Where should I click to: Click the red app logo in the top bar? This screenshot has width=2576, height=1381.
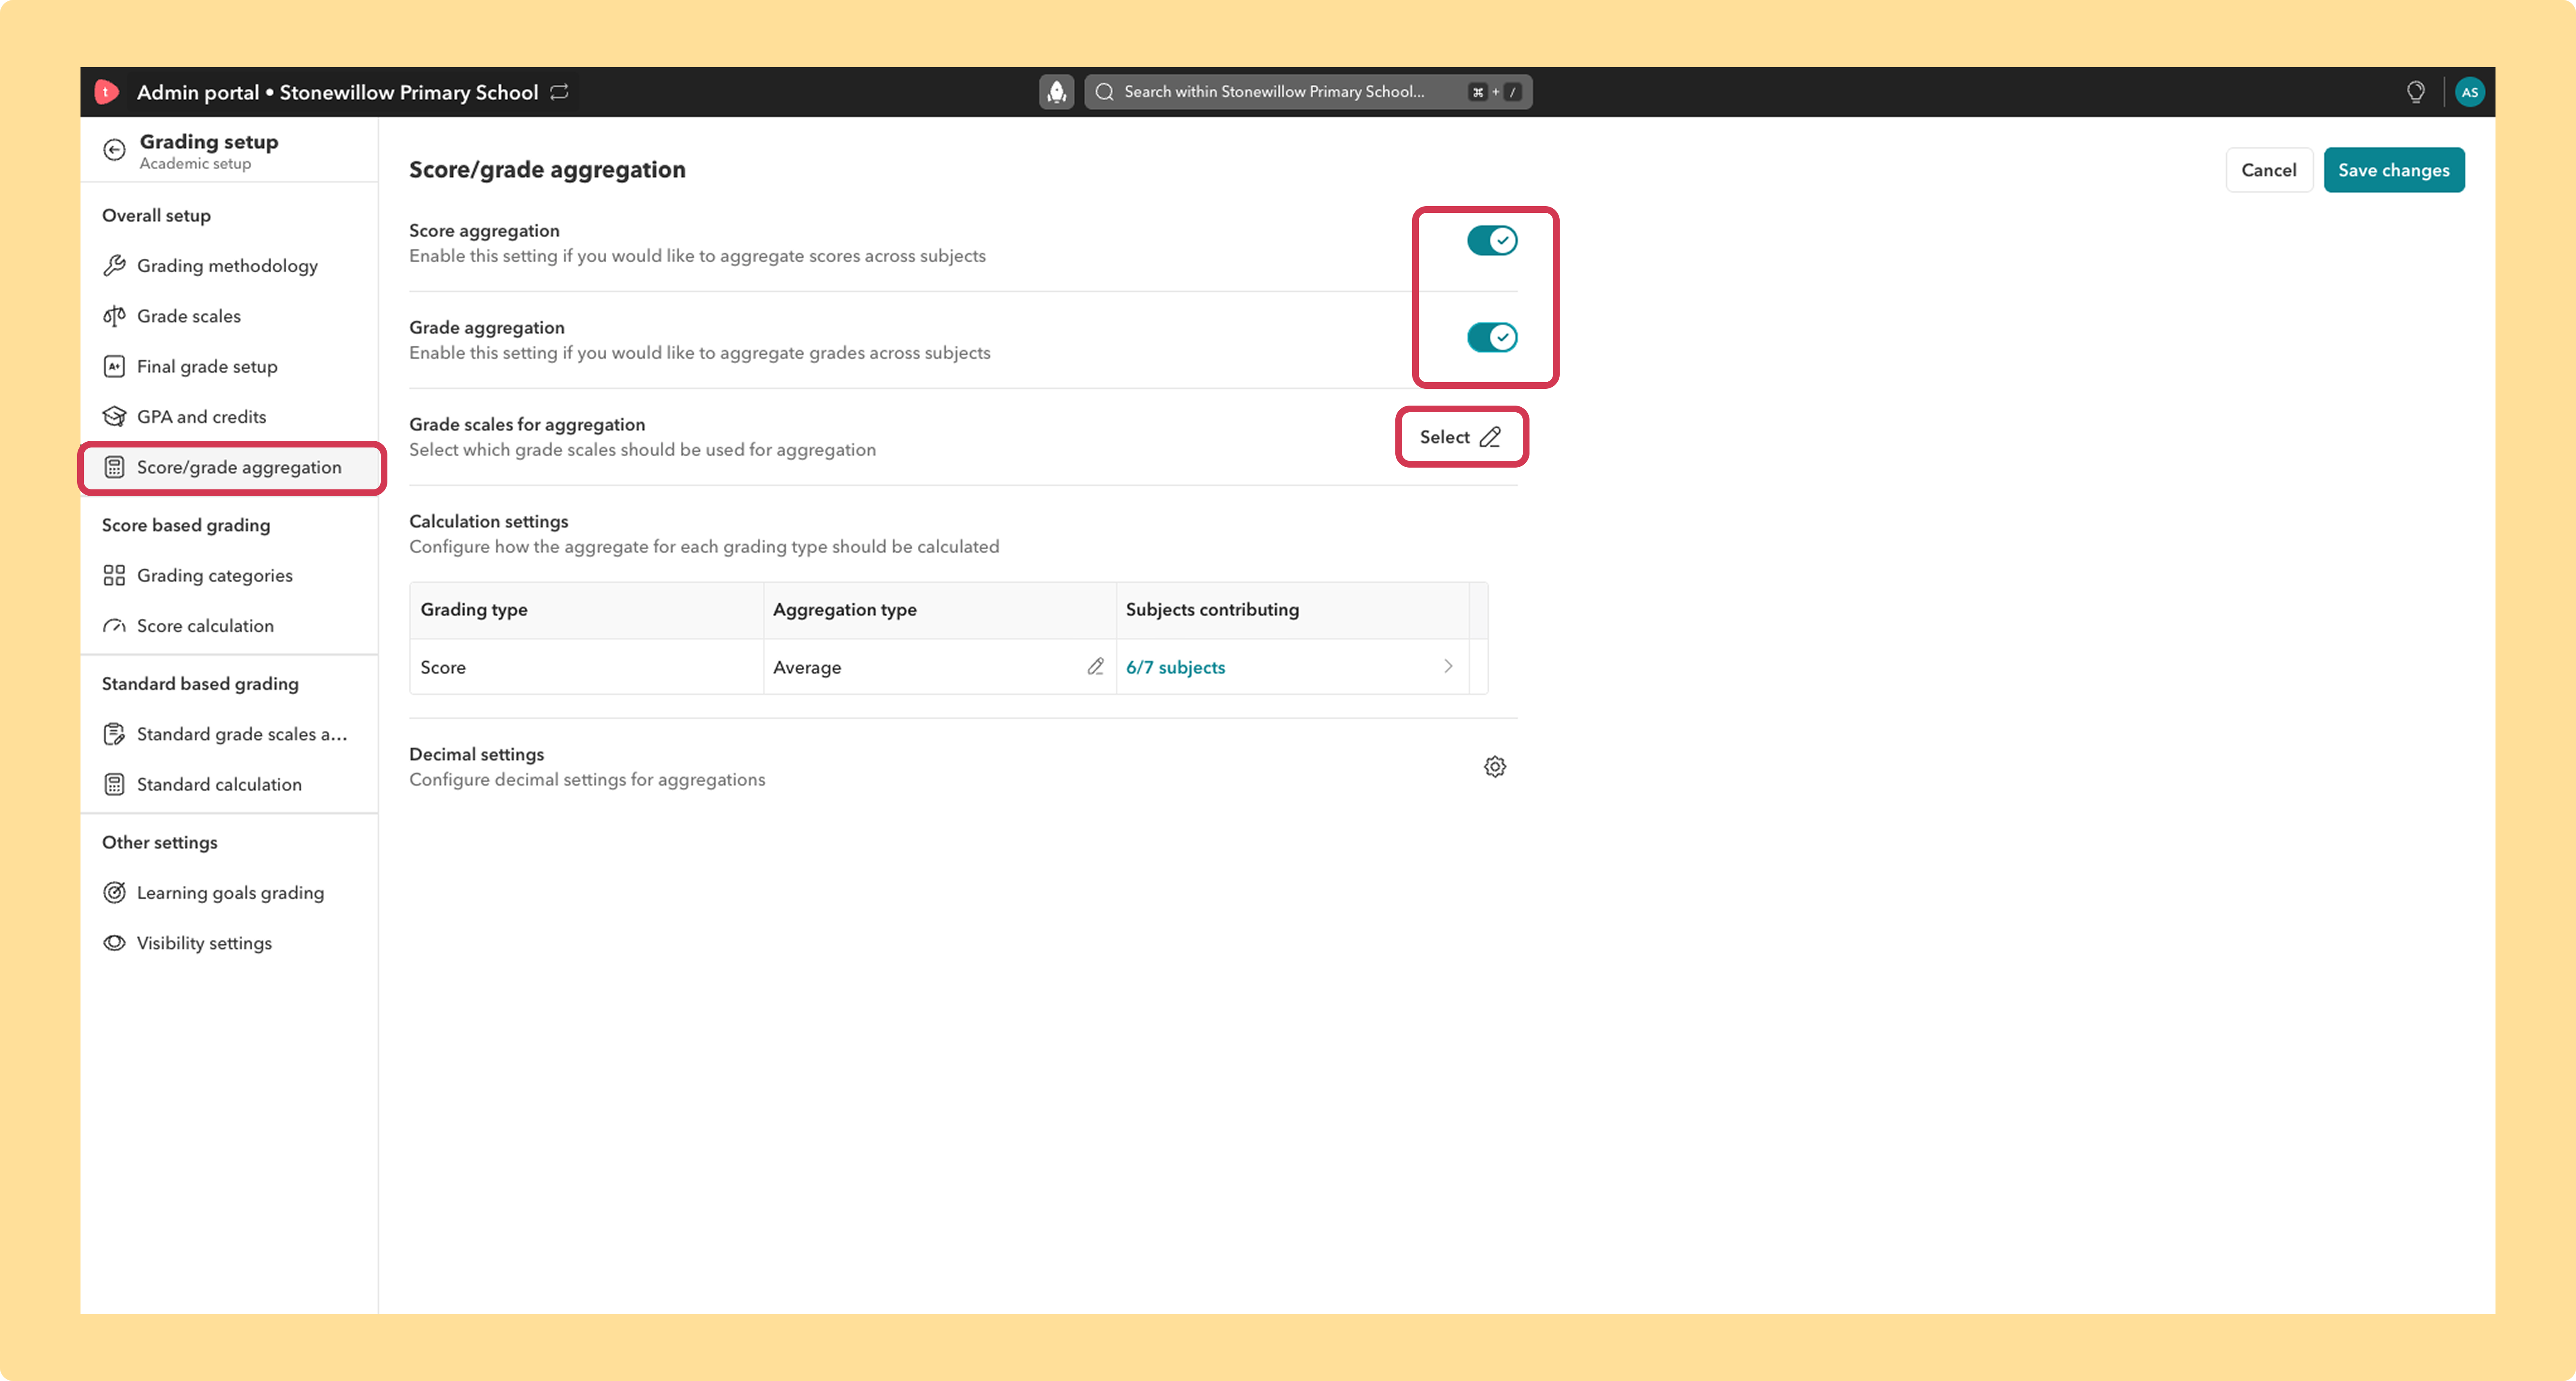point(106,92)
